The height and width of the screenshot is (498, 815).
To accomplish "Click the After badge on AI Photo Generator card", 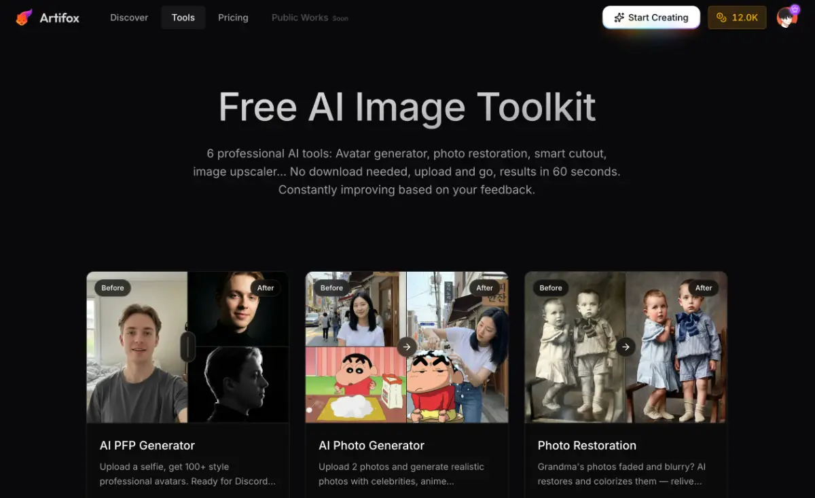I will coord(484,288).
